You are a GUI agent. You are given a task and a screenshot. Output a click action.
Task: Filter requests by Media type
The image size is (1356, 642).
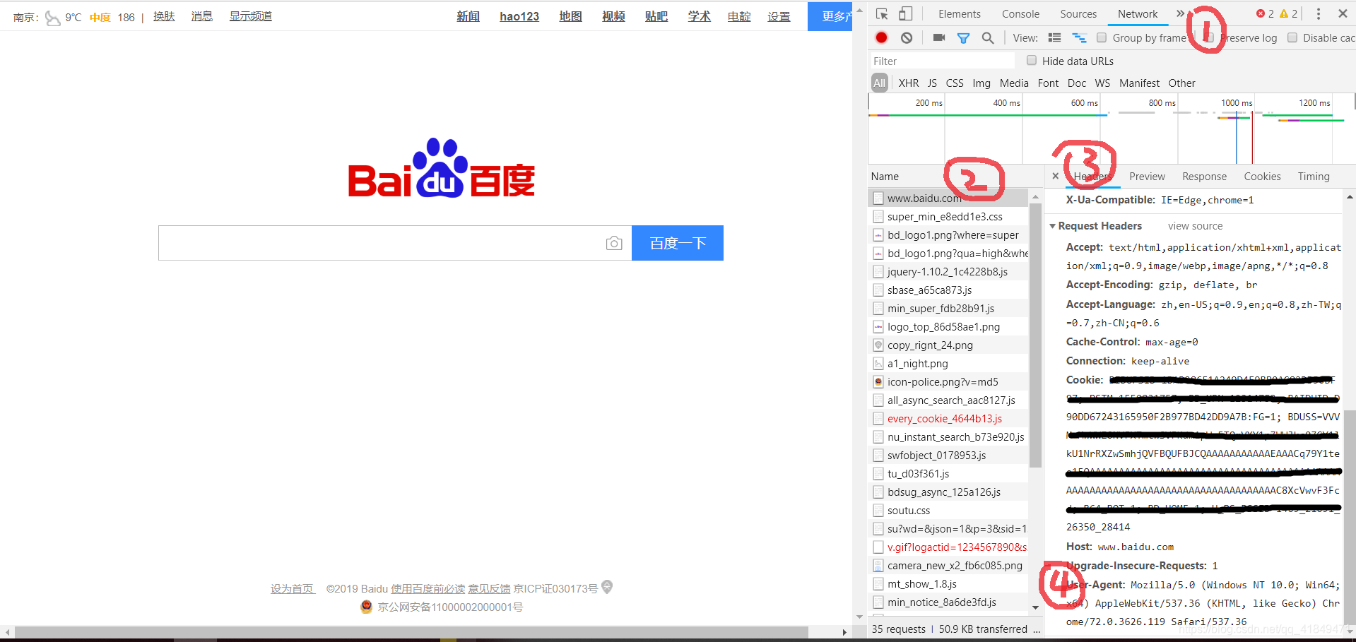tap(1014, 83)
